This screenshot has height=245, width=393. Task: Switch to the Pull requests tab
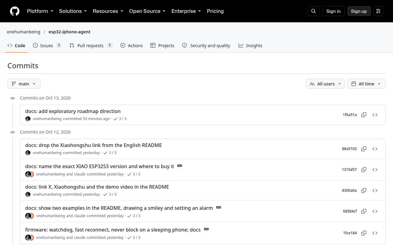91,46
